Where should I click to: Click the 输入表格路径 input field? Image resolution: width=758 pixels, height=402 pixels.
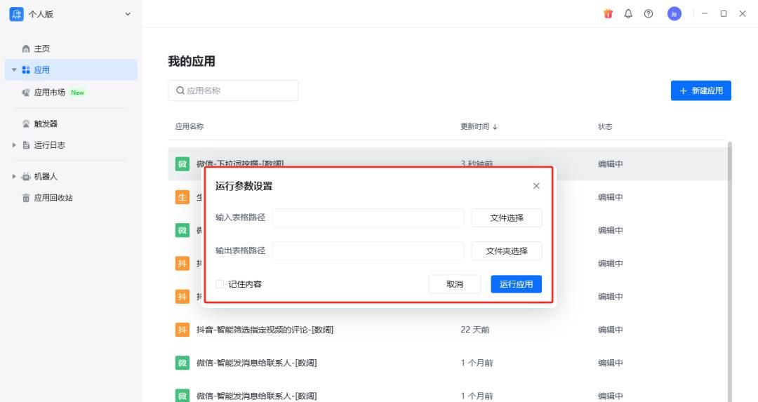[x=368, y=217]
